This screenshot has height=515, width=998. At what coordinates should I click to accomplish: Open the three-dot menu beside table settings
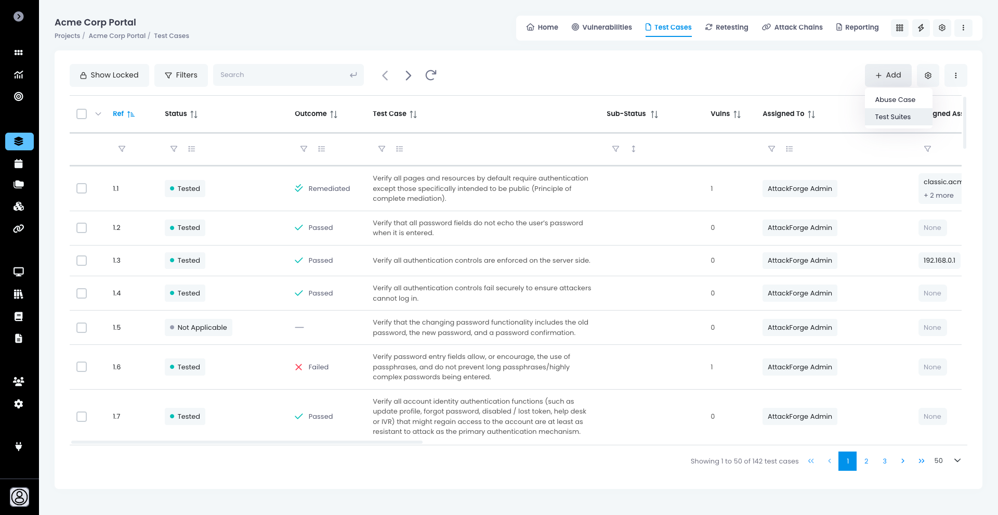pyautogui.click(x=955, y=75)
